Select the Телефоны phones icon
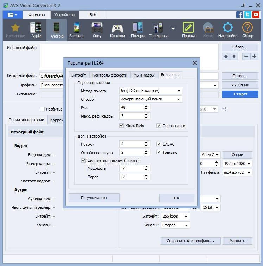 coord(158,31)
